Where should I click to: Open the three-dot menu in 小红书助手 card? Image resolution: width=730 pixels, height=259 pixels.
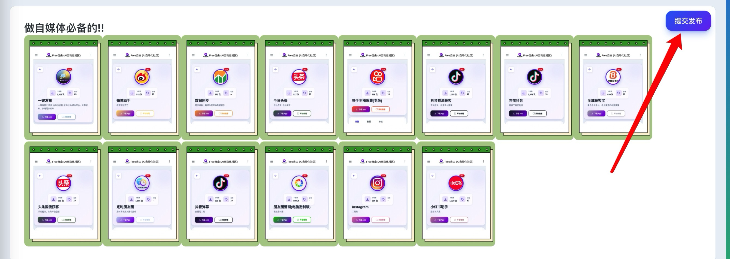(483, 161)
